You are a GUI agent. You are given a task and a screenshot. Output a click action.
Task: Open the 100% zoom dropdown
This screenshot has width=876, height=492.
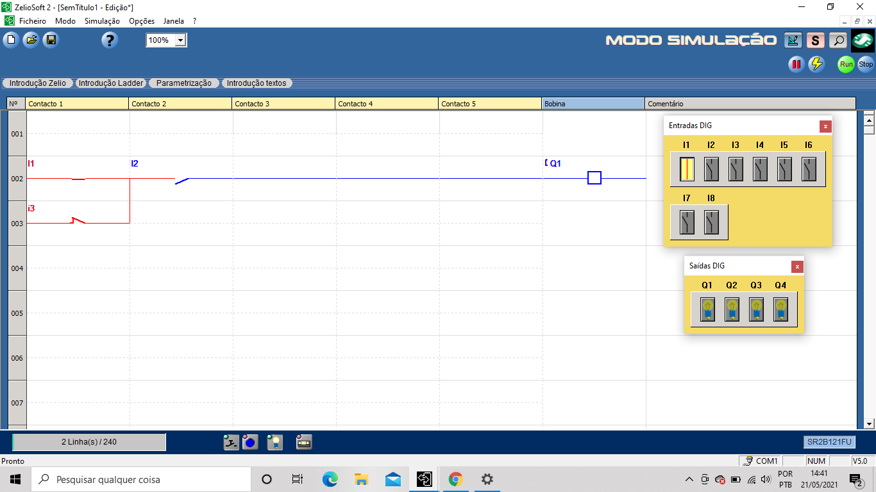(180, 40)
